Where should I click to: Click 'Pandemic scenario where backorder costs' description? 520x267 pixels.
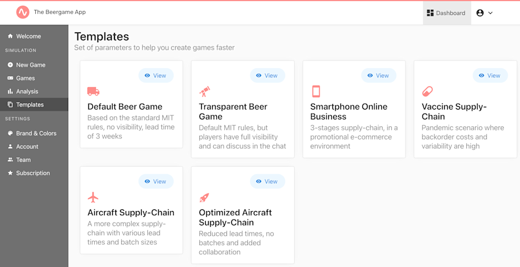(x=463, y=137)
